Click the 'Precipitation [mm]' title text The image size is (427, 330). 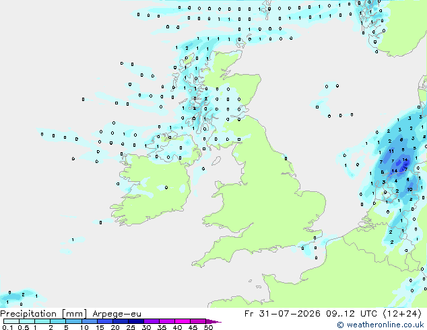(44, 314)
